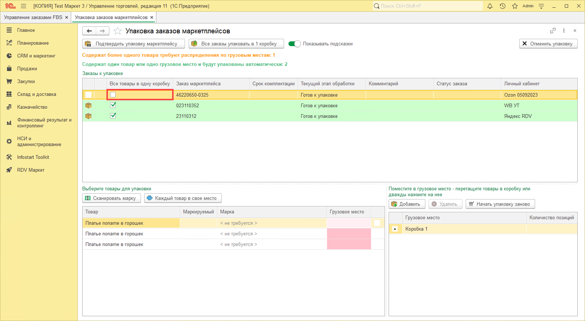The height and width of the screenshot is (321, 585).
Task: Uncheck the box for order 023110352
Action: pyautogui.click(x=113, y=105)
